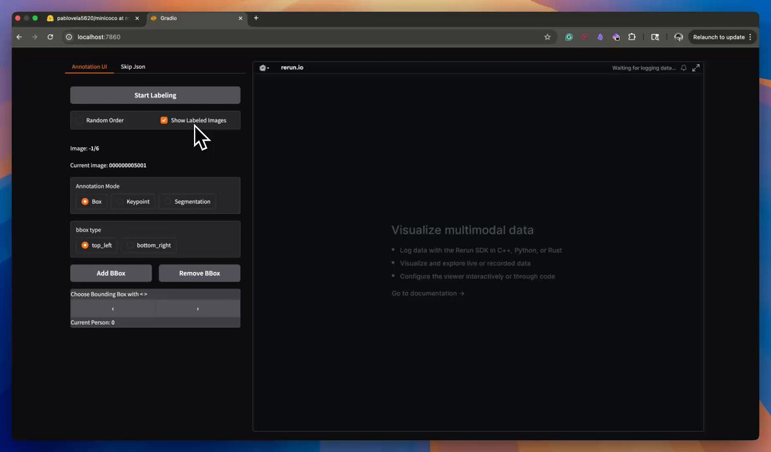771x452 pixels.
Task: Click the 'Current Person: 0' label
Action: [x=93, y=323]
